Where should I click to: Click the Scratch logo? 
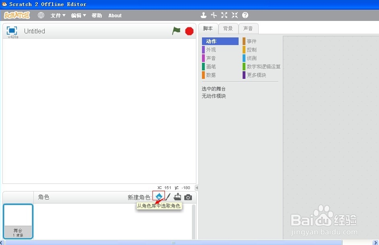click(x=17, y=15)
